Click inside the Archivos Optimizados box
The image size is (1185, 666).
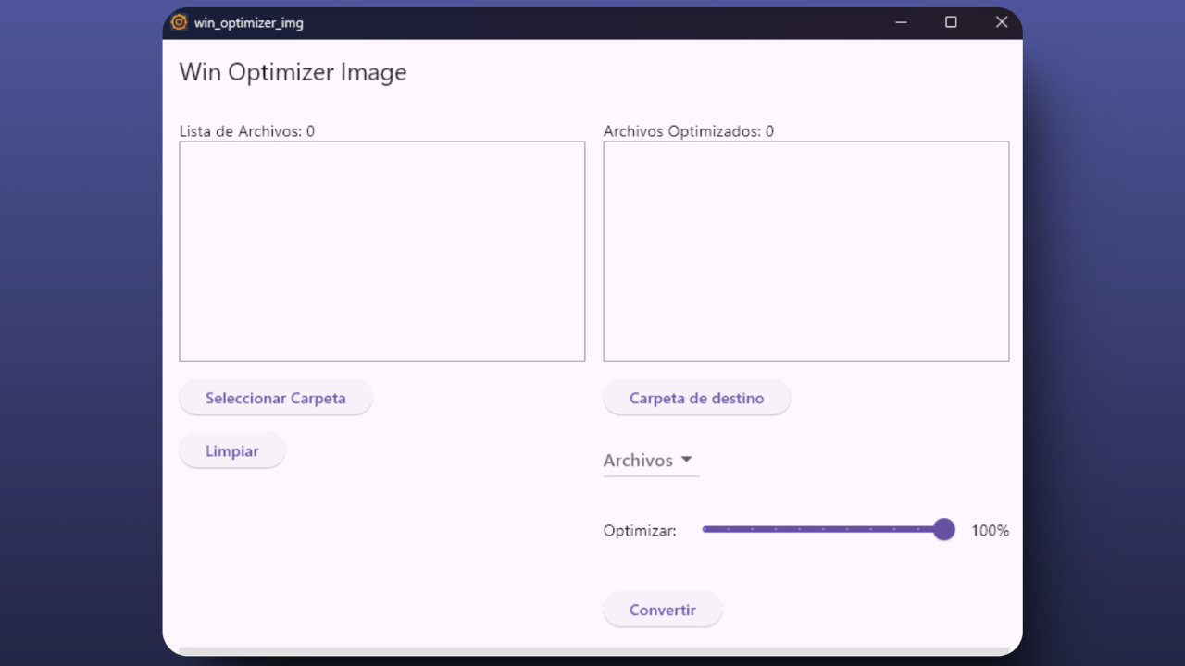[x=806, y=251]
